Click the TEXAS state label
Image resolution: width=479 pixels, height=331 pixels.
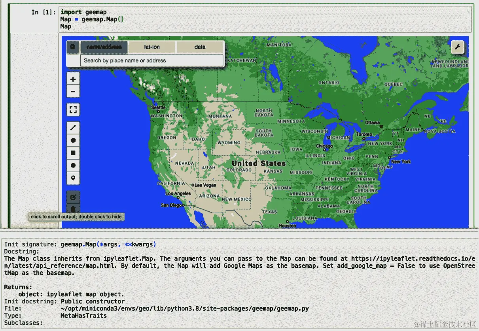pos(269,212)
